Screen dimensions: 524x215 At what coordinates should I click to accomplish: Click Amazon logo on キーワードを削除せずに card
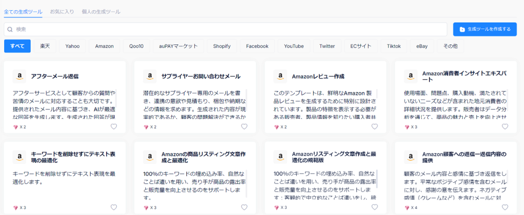tap(19, 157)
